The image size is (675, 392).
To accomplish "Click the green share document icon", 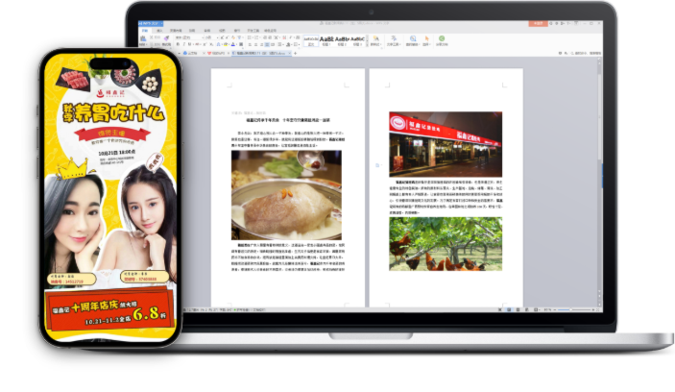I will click(441, 40).
